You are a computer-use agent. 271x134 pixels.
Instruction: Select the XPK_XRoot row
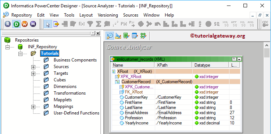coord(176,77)
